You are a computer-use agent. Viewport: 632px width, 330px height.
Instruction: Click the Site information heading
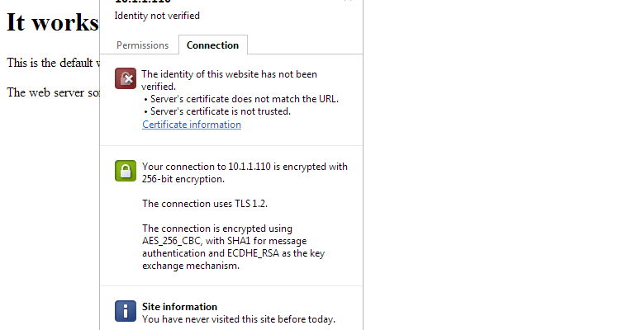pyautogui.click(x=179, y=307)
